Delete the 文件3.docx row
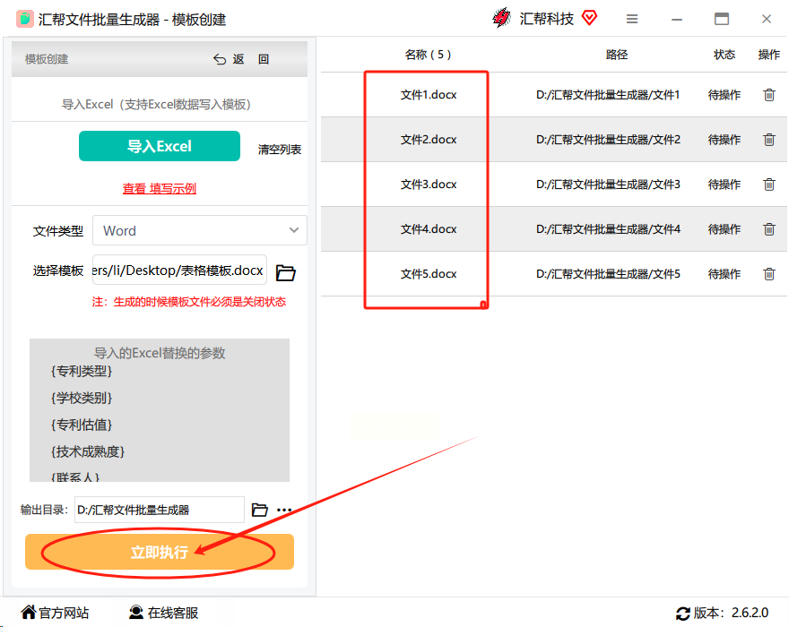 pos(769,184)
